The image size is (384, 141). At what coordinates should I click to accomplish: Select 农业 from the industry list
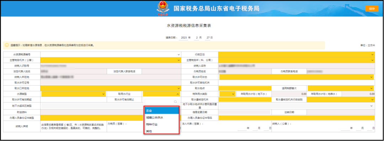162,111
